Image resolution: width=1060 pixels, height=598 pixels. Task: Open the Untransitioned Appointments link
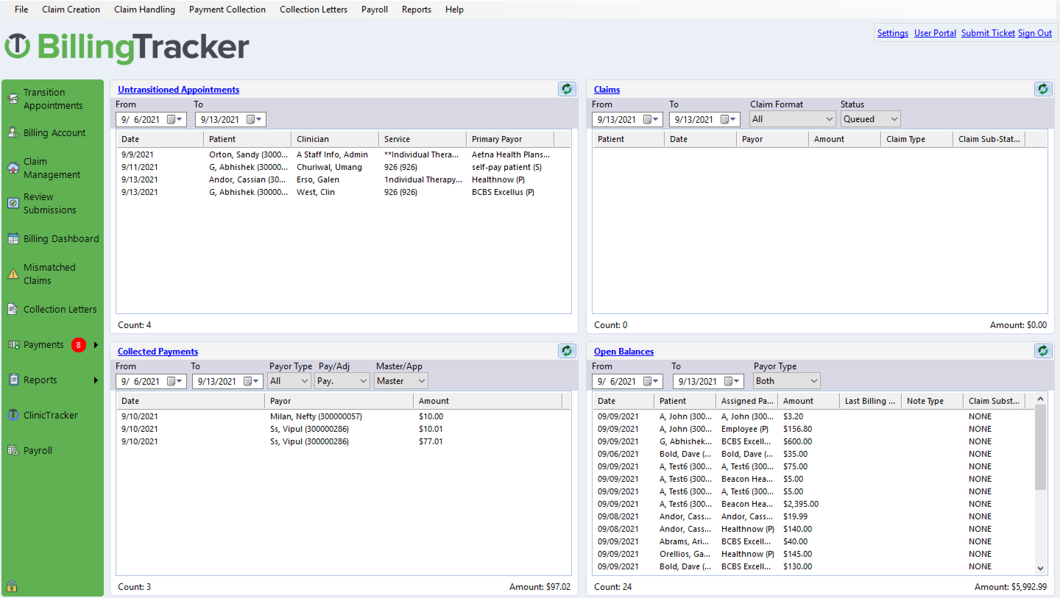pos(178,89)
